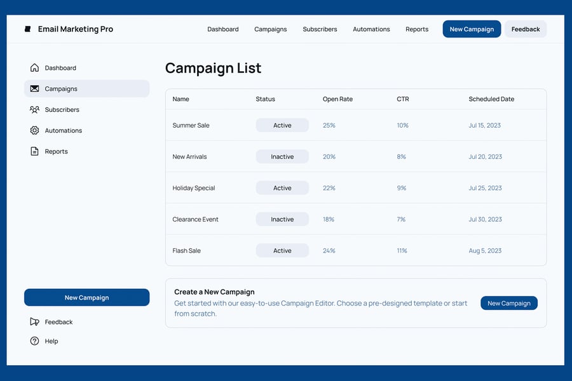
Task: Click the Feedback megaphone icon in sidebar
Action: point(34,322)
